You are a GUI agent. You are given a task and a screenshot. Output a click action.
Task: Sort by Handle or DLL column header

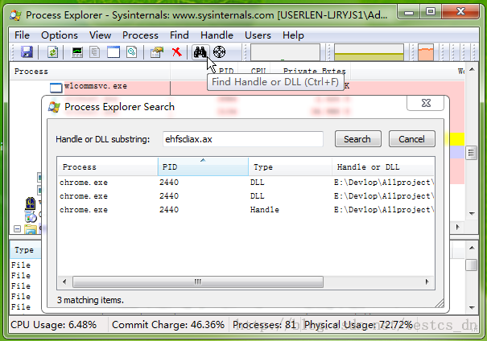pos(383,167)
